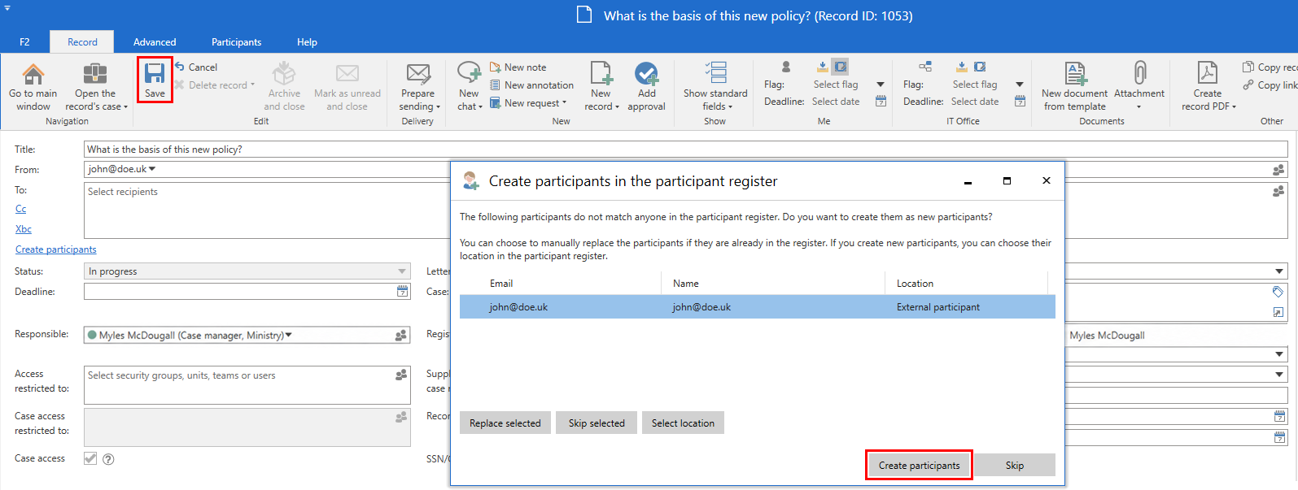
Task: Click Replace selected button
Action: point(505,423)
